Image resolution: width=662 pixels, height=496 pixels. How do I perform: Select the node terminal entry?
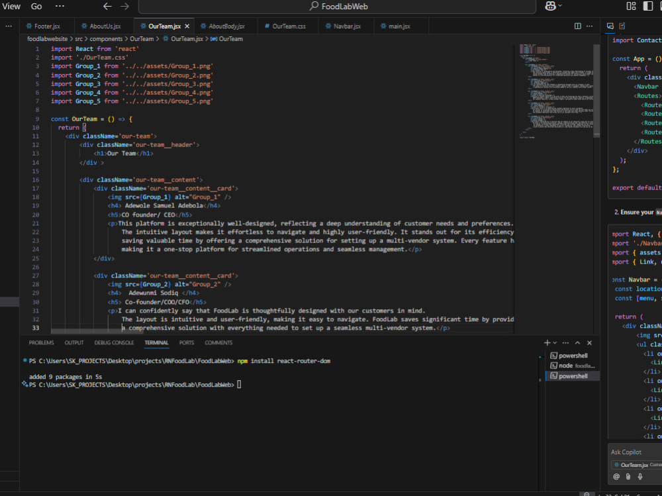(573, 366)
